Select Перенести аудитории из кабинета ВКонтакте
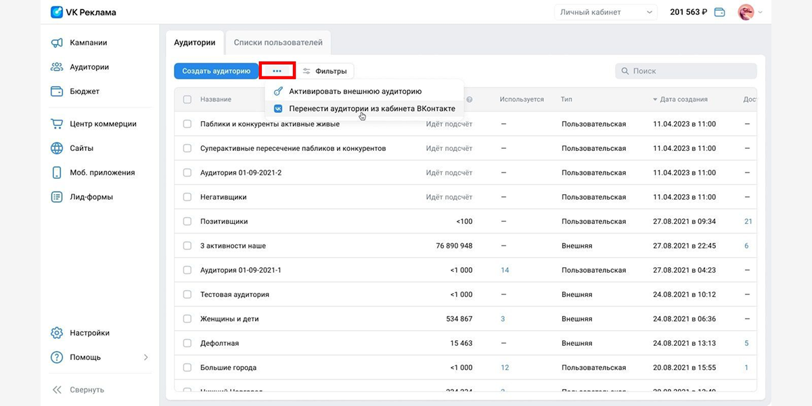This screenshot has height=406, width=812. 364,108
